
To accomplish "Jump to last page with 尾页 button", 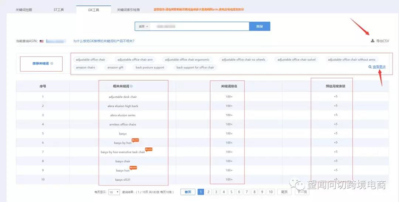I will tap(284, 192).
